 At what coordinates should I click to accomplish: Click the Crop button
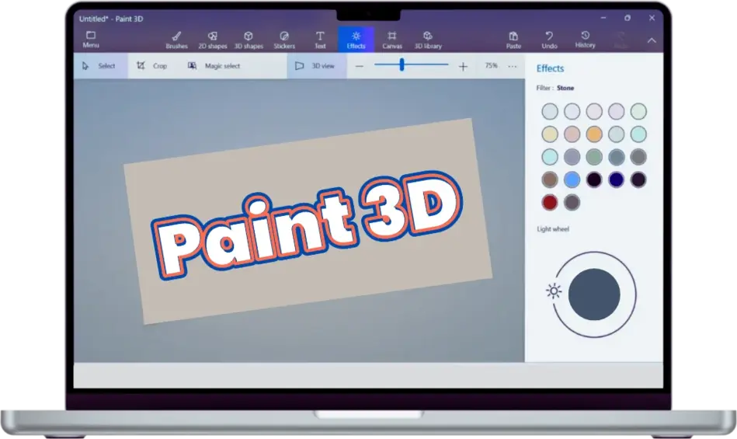pyautogui.click(x=152, y=66)
